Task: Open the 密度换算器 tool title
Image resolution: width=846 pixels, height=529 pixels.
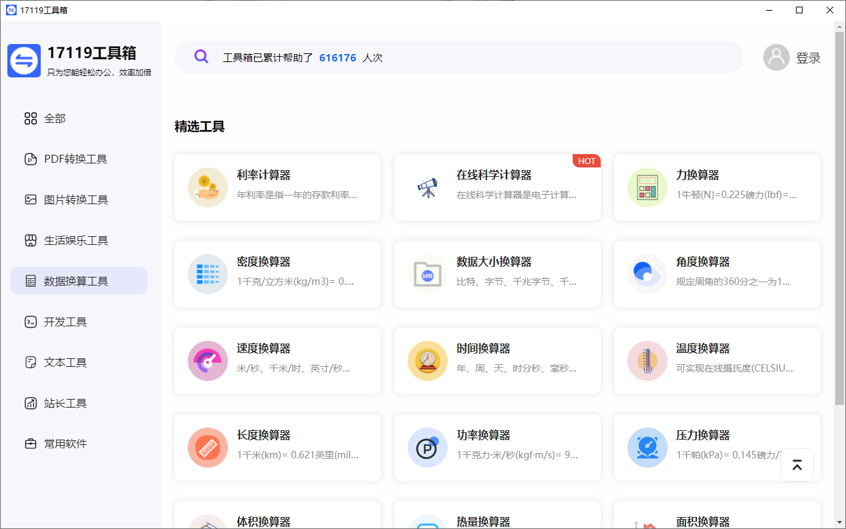Action: coord(264,262)
